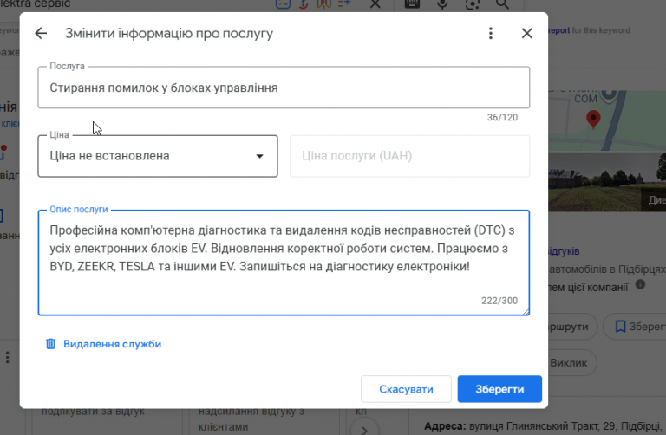Open the street view photo thumbnail
Screen dimensions: 666x435
tap(607, 182)
